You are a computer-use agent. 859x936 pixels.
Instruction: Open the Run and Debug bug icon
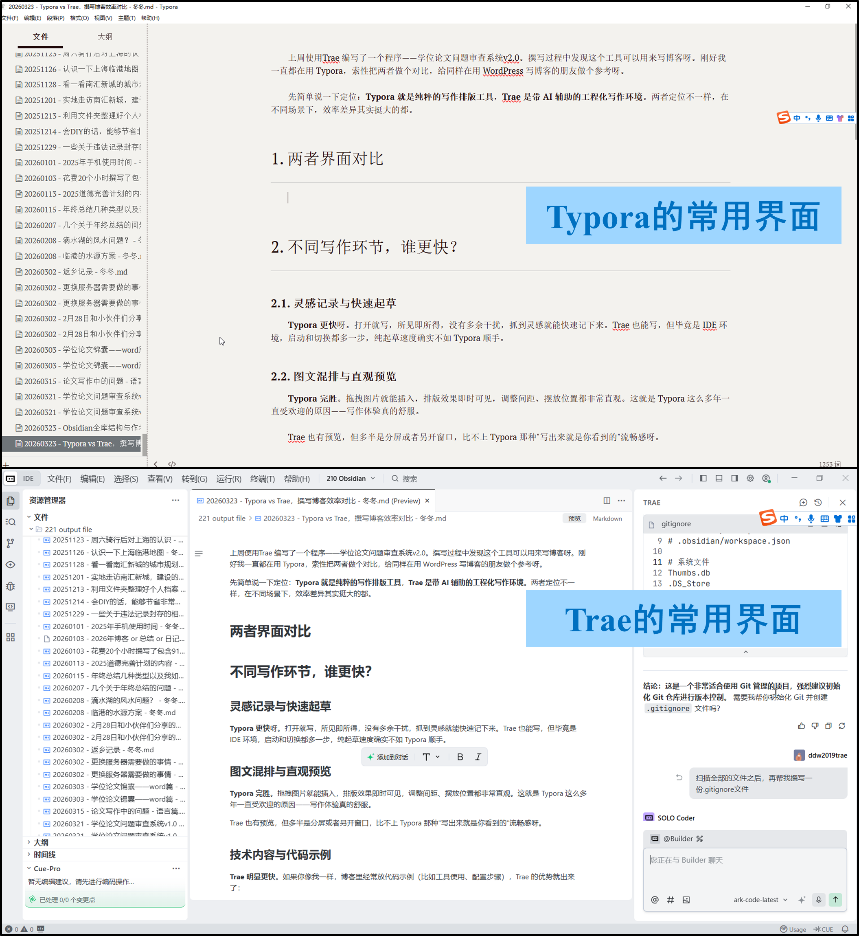coord(11,586)
